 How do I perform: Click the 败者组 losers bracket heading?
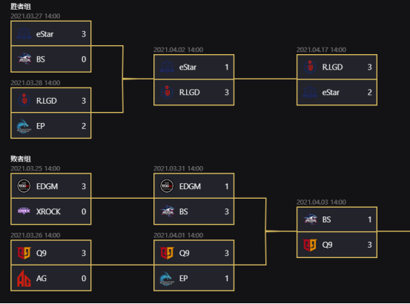21,159
